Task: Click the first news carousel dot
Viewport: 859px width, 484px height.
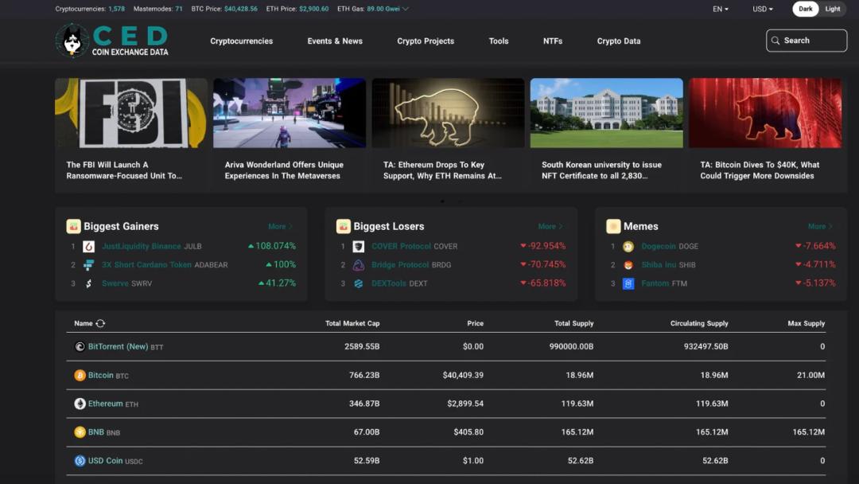Action: 443,201
